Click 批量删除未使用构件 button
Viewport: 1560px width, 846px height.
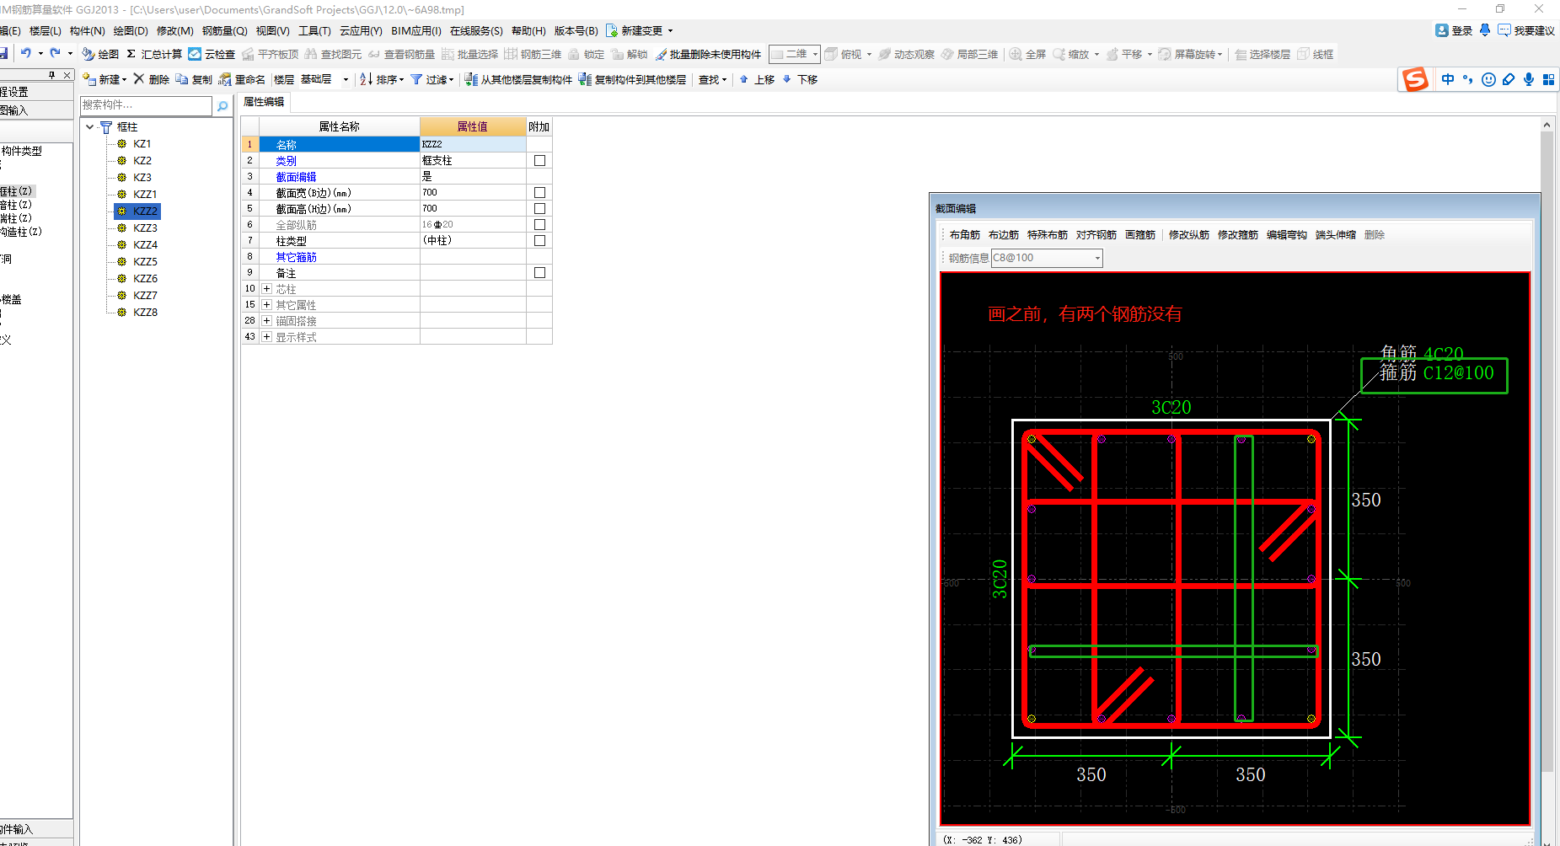pyautogui.click(x=708, y=54)
